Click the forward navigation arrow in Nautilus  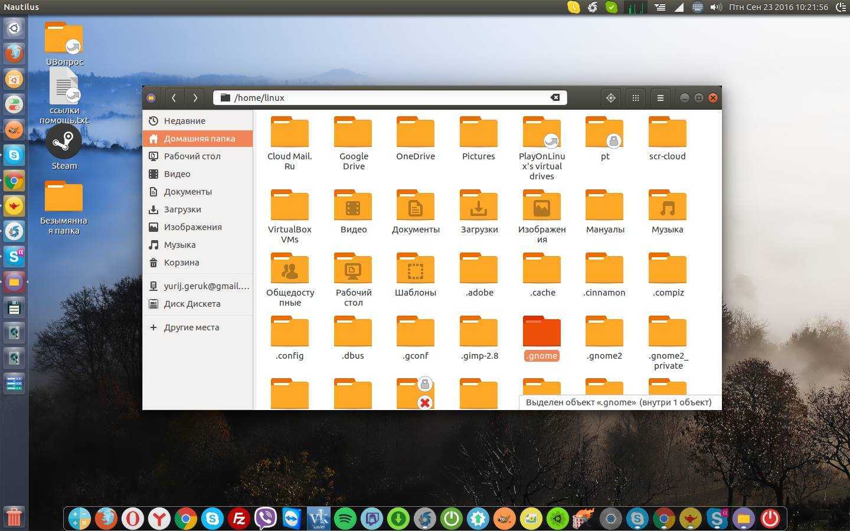click(x=195, y=98)
